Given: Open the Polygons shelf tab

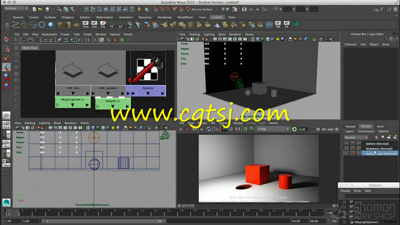Looking at the screenshot, I should coord(67,17).
